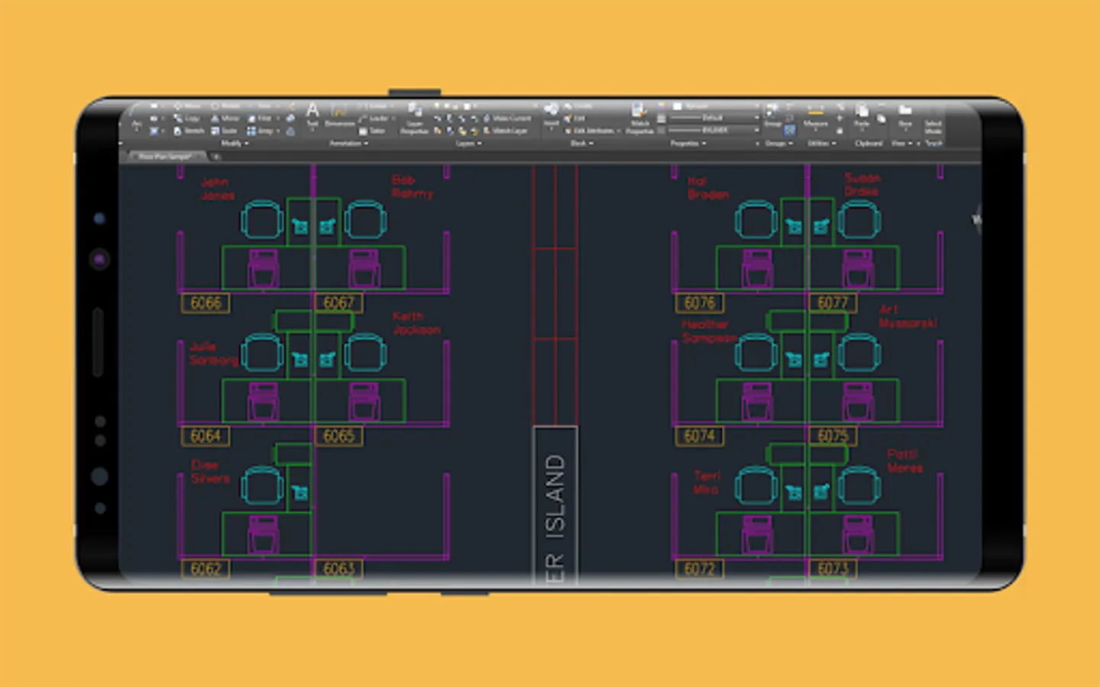The image size is (1100, 687).
Task: Click room tag 6076
Action: coord(700,303)
